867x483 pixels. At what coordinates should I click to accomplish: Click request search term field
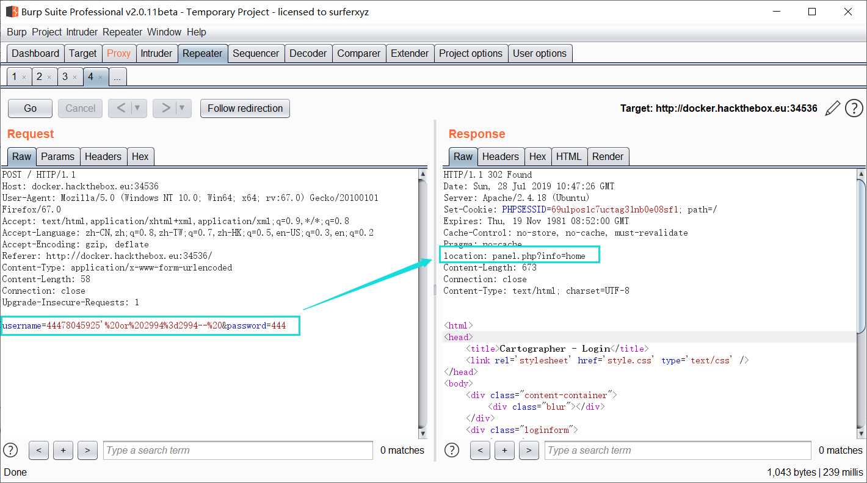[x=238, y=450]
